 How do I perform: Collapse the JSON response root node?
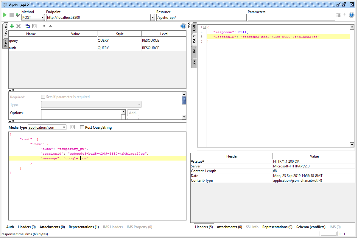[x=204, y=27]
